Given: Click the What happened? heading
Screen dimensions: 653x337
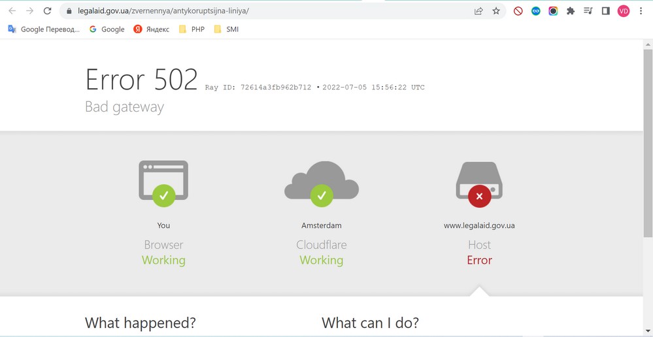Looking at the screenshot, I should click(141, 323).
